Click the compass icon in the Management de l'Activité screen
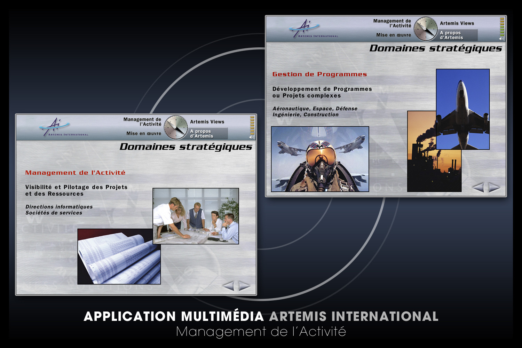 pos(176,127)
